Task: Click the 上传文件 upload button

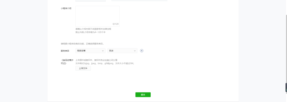Action: coord(83,68)
